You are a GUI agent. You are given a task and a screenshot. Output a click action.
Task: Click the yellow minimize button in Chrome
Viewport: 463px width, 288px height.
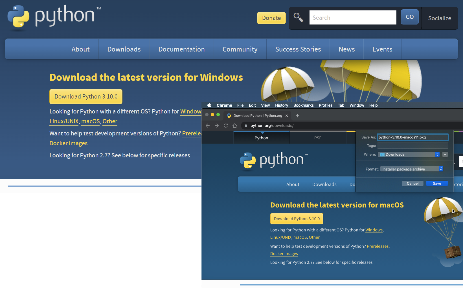[x=212, y=115]
